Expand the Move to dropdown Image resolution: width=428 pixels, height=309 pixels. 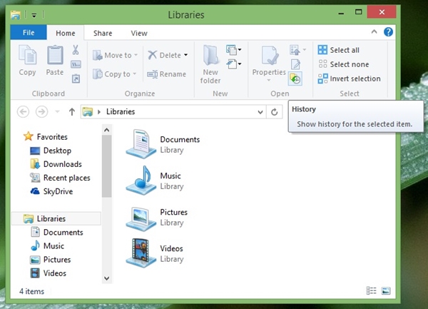(137, 55)
